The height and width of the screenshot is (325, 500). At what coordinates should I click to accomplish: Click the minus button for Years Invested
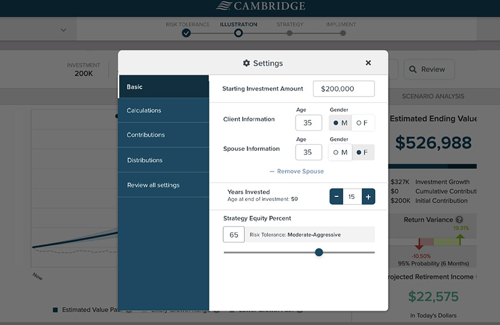pos(336,196)
